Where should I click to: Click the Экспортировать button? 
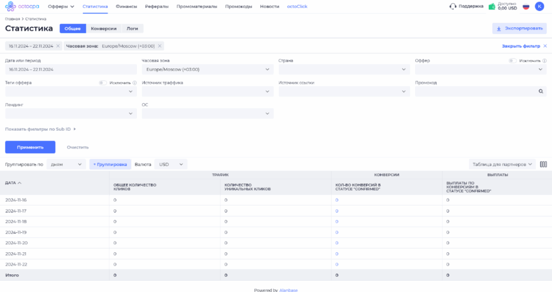(519, 29)
